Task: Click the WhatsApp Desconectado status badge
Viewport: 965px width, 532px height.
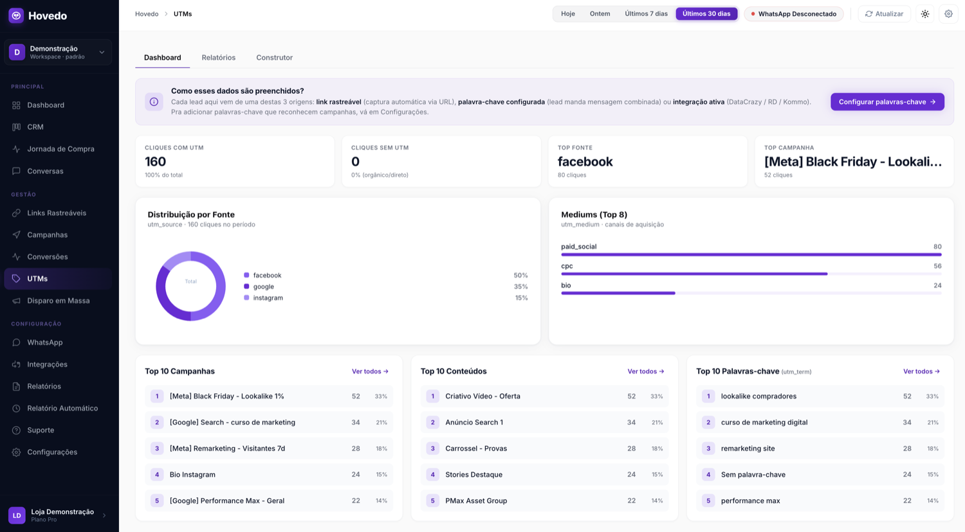Action: coord(794,13)
